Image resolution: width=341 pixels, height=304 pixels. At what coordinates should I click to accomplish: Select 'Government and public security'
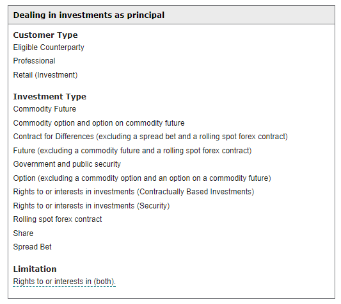tap(67, 164)
